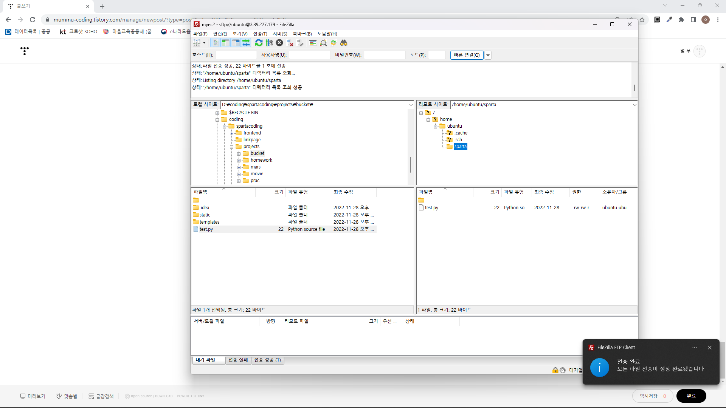This screenshot has height=408, width=726.
Task: Toggle local directory tree display
Action: [225, 43]
